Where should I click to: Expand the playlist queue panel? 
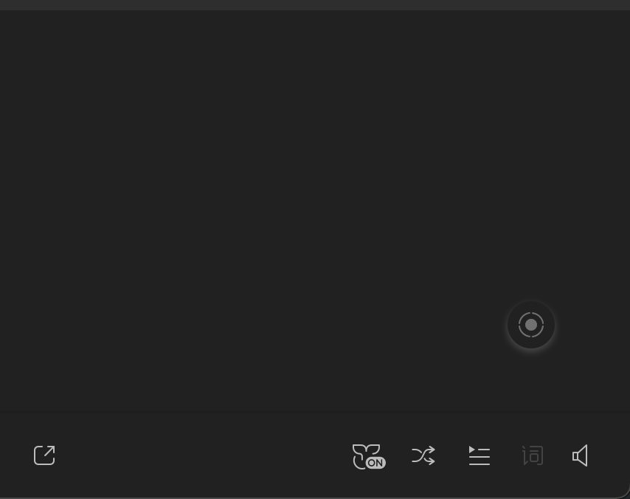[480, 455]
